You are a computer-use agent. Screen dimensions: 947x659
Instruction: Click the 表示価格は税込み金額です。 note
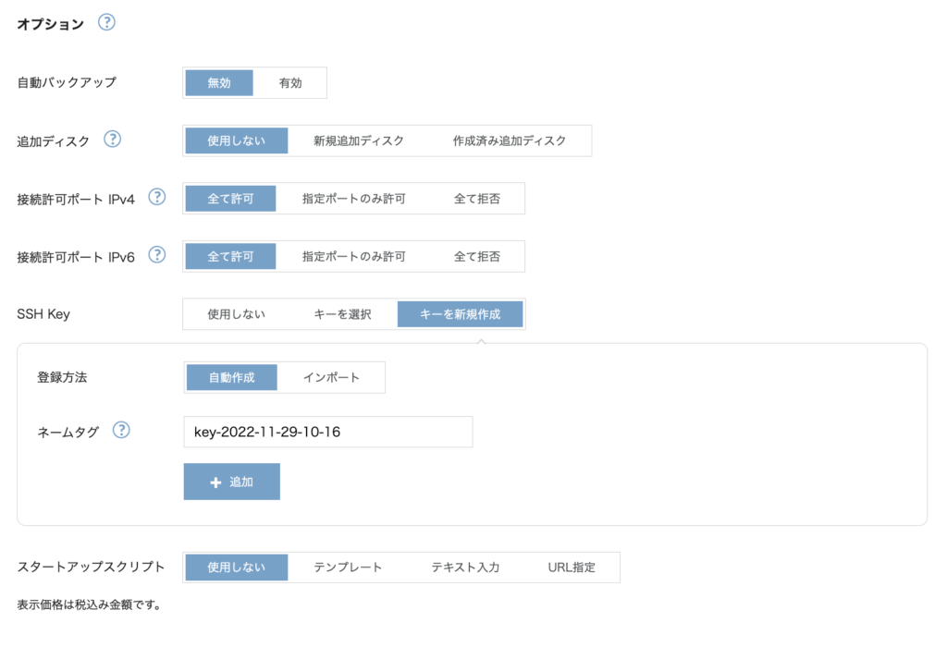[x=90, y=604]
